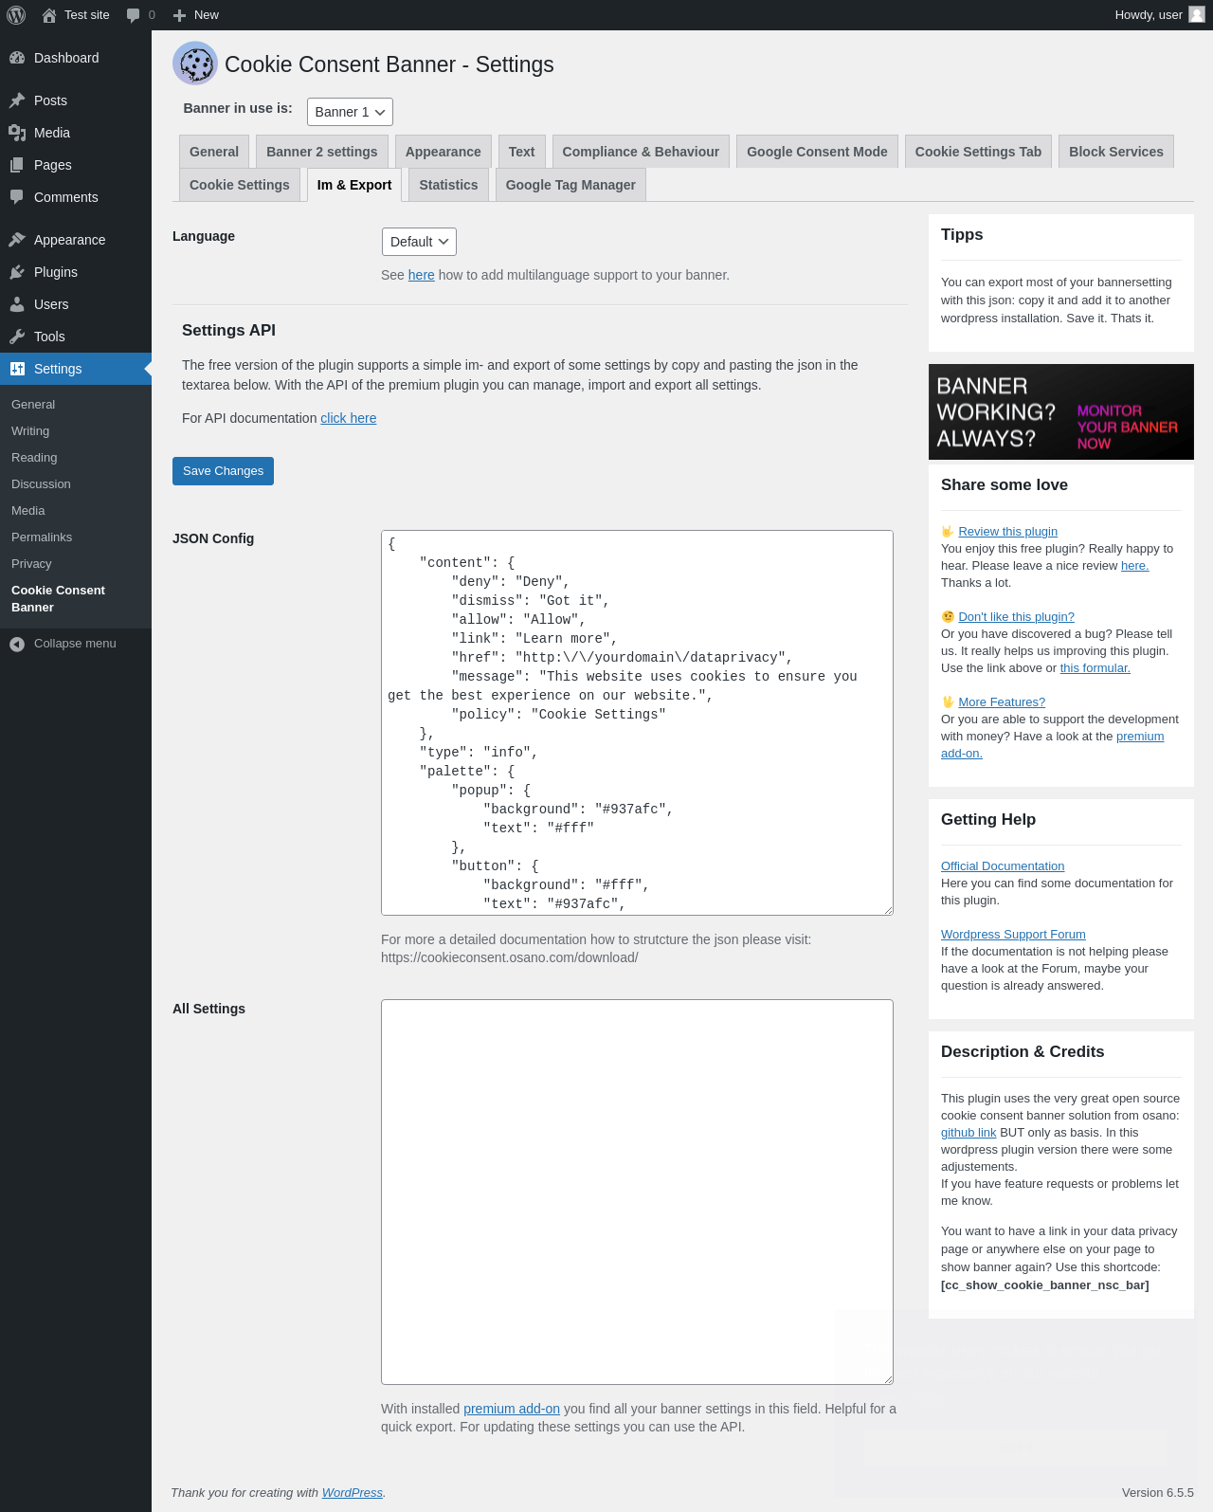Select Compliance & Behaviour tab
The width and height of the screenshot is (1213, 1512).
tap(641, 152)
